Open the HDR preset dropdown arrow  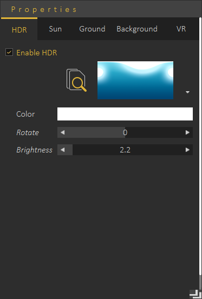[187, 92]
